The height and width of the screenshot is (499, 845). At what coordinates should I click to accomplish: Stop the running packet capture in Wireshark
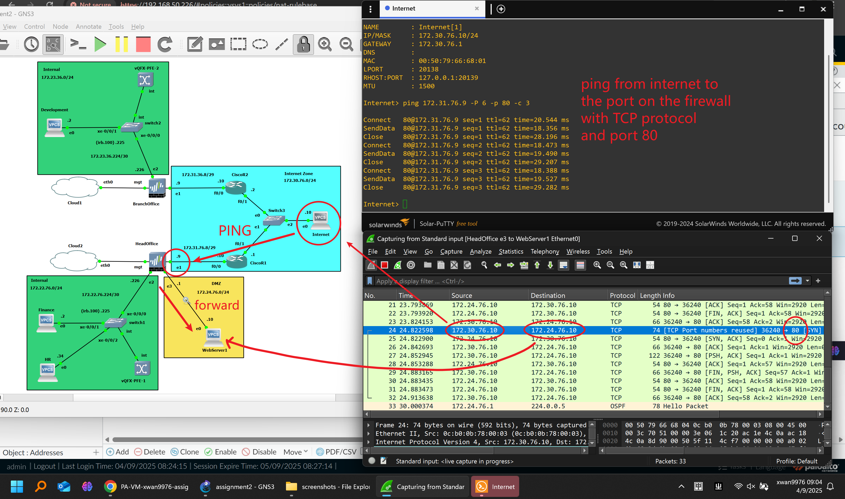384,265
